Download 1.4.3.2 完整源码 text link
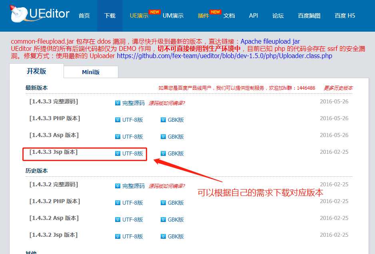375x254 pixels. tap(134, 186)
